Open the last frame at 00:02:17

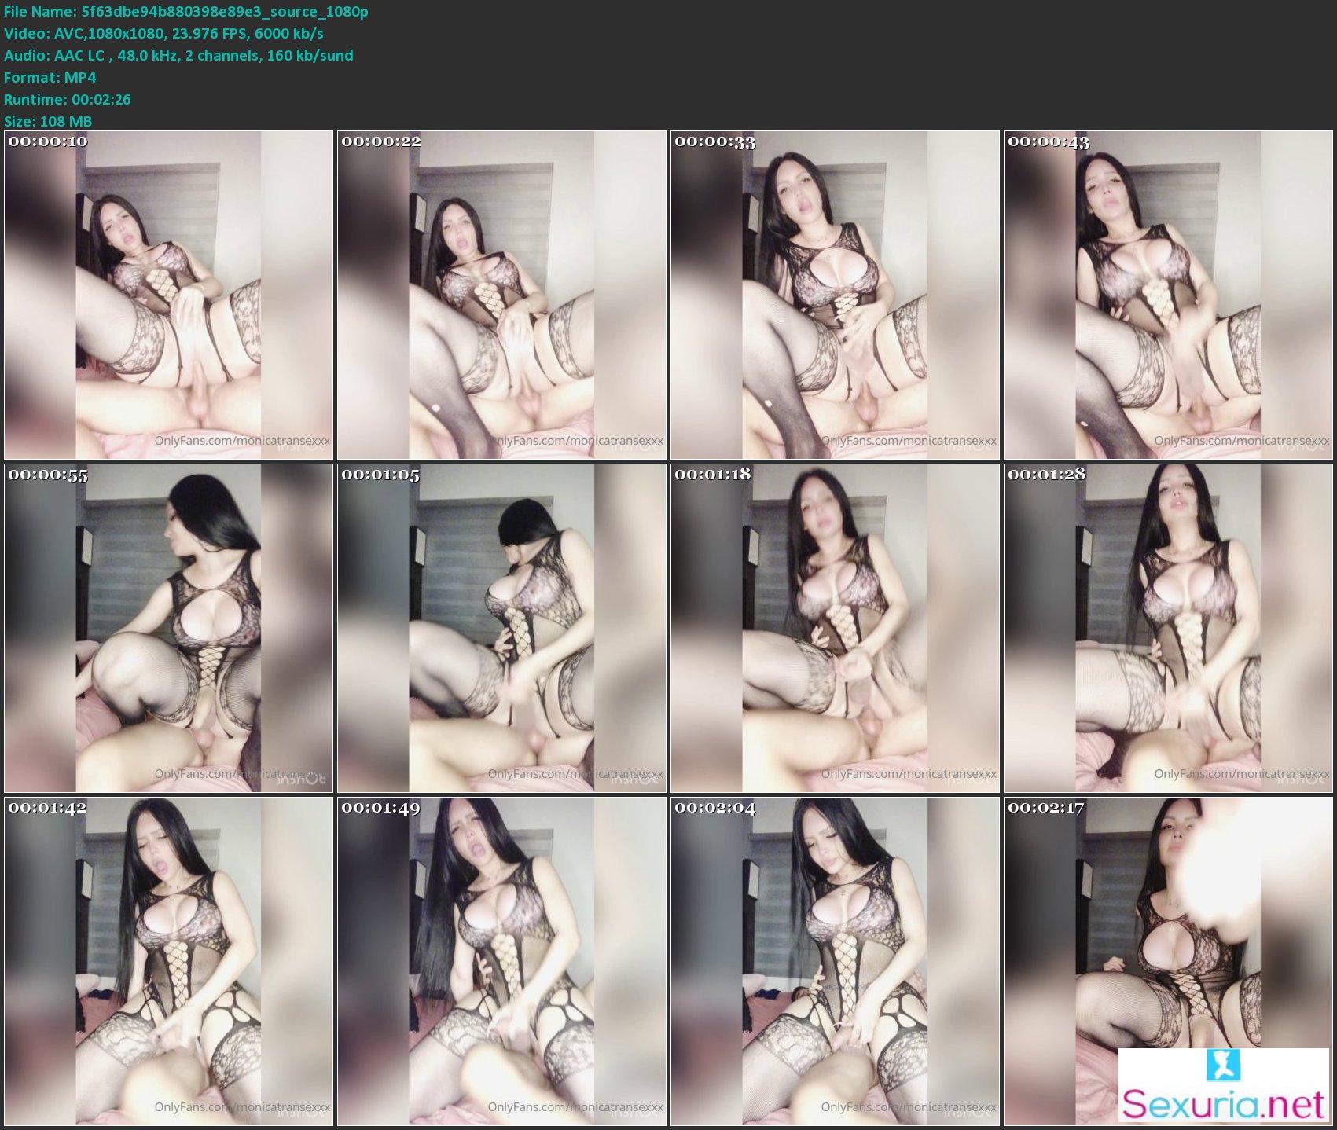click(x=1168, y=927)
